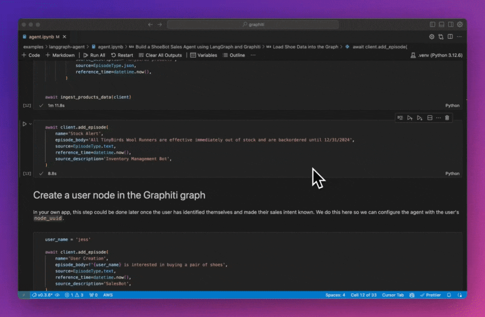Run the Stock Alert cell and cells below
The width and height of the screenshot is (485, 317).
pos(419,118)
